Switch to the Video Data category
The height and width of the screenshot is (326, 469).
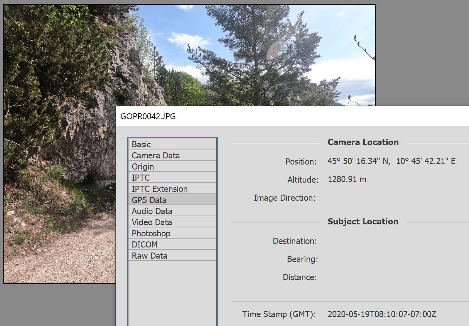click(172, 222)
